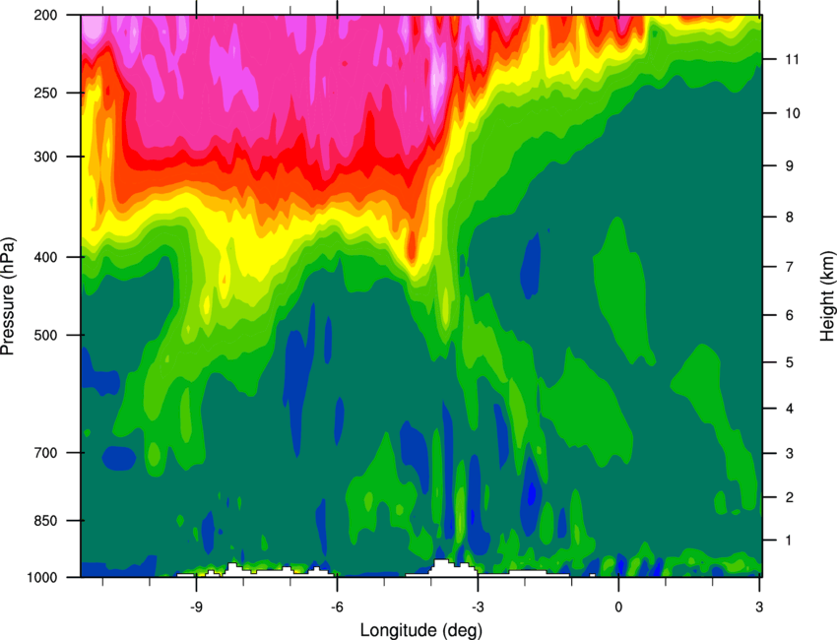Viewport: 837px width, 640px height.
Task: Click the Height (km) axis title
Action: pyautogui.click(x=827, y=296)
